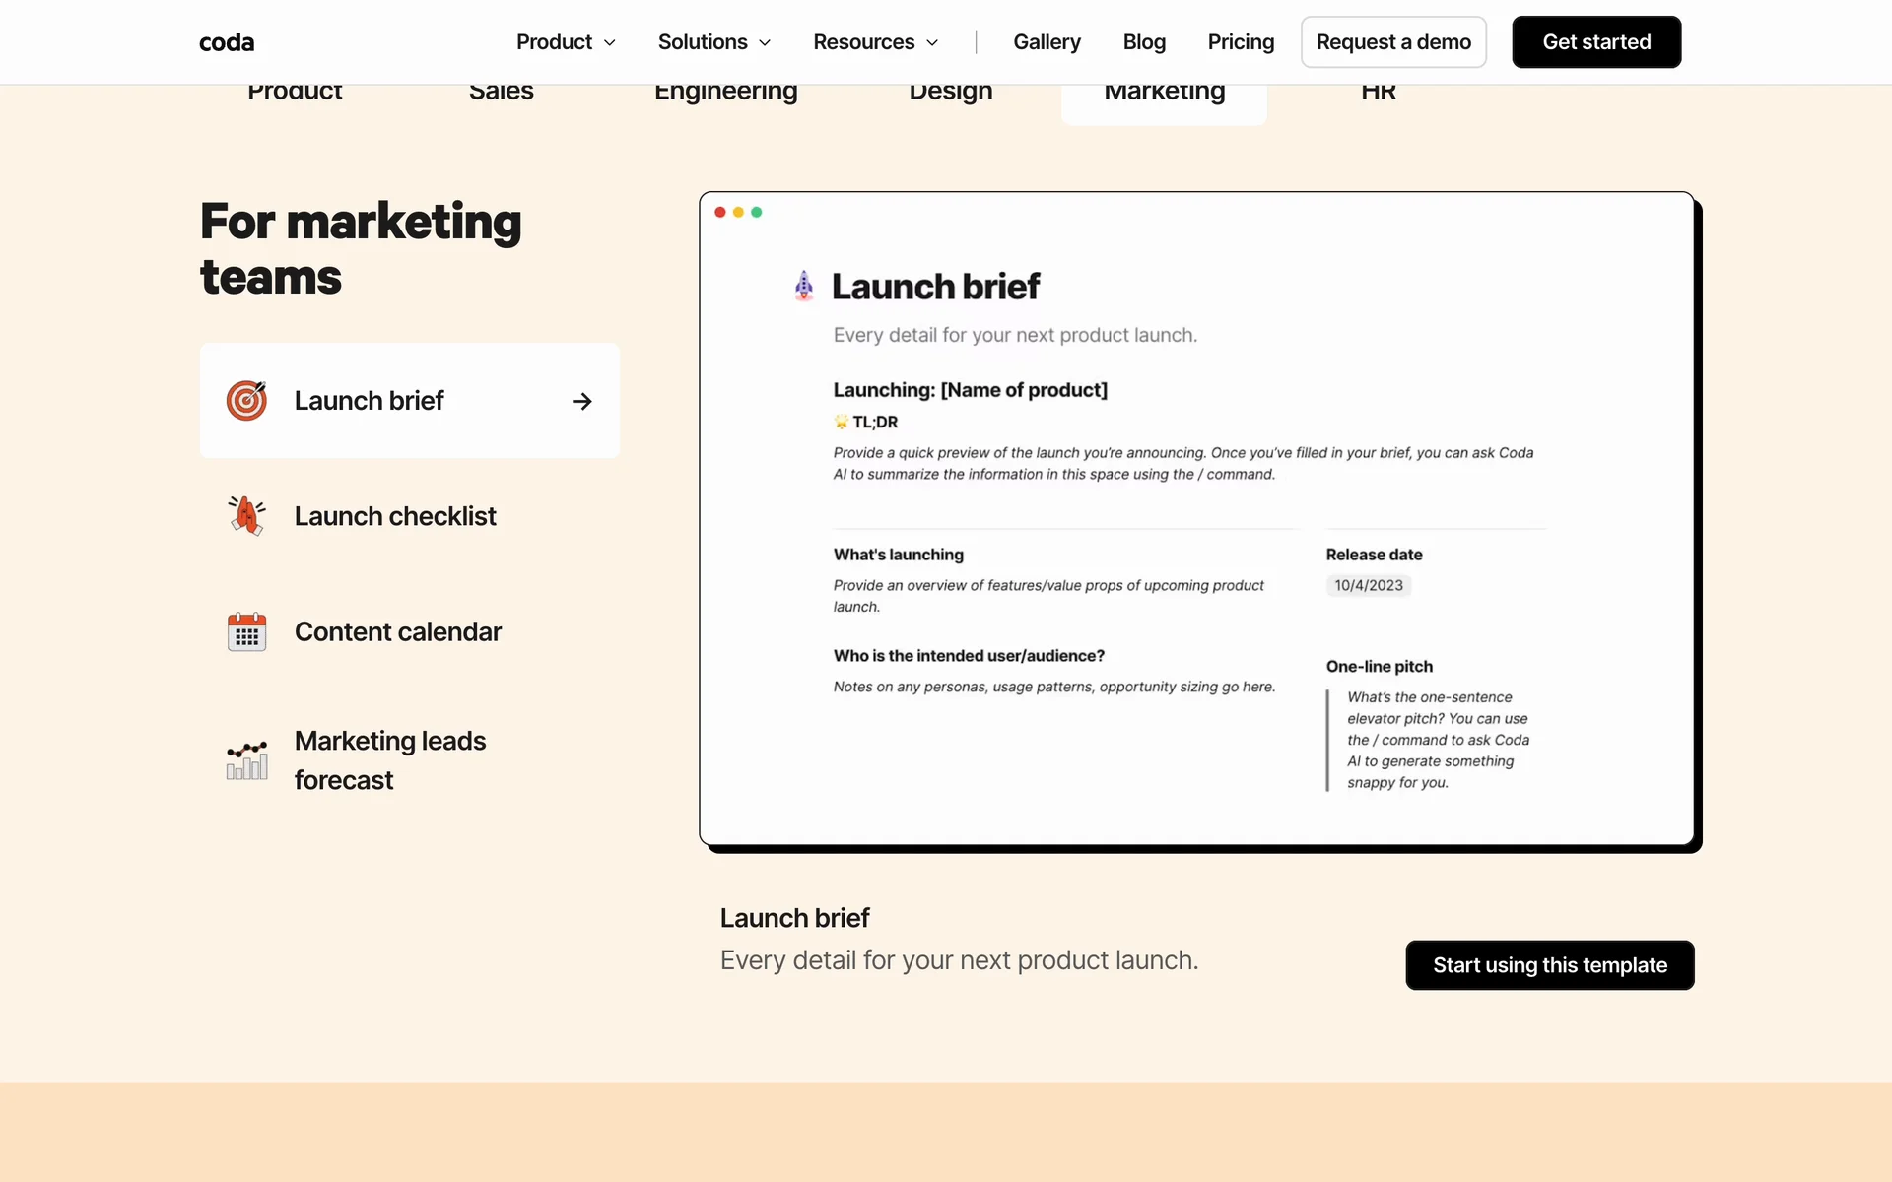The width and height of the screenshot is (1892, 1182).
Task: Expand the Resources menu chevron
Action: 932,42
